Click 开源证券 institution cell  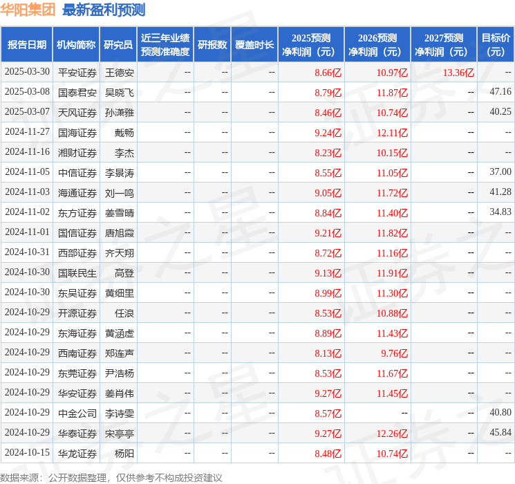pos(77,313)
